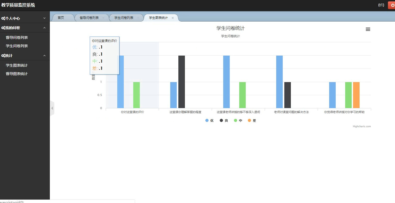This screenshot has height=203, width=395.
Task: Close the 学生图表统计 tab
Action: [173, 18]
